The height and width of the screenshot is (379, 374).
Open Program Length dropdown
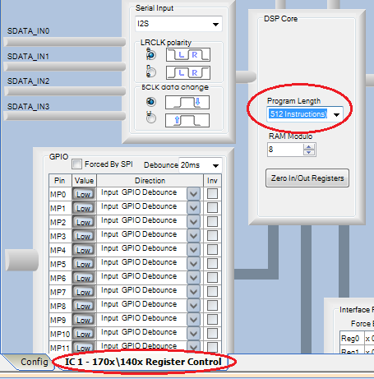305,114
